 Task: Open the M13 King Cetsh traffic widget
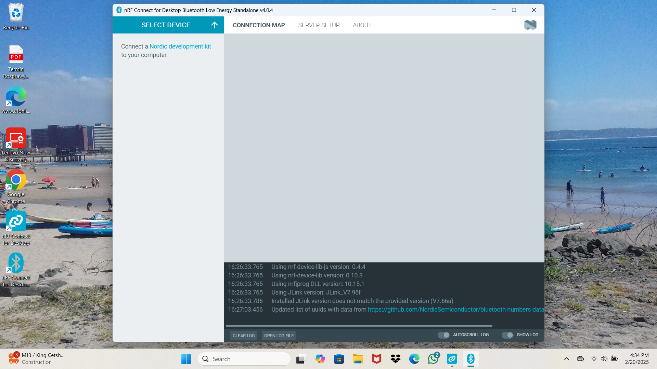37,359
